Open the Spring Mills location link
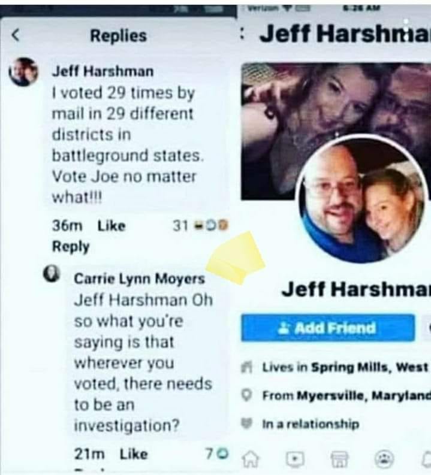The image size is (431, 475). click(370, 367)
